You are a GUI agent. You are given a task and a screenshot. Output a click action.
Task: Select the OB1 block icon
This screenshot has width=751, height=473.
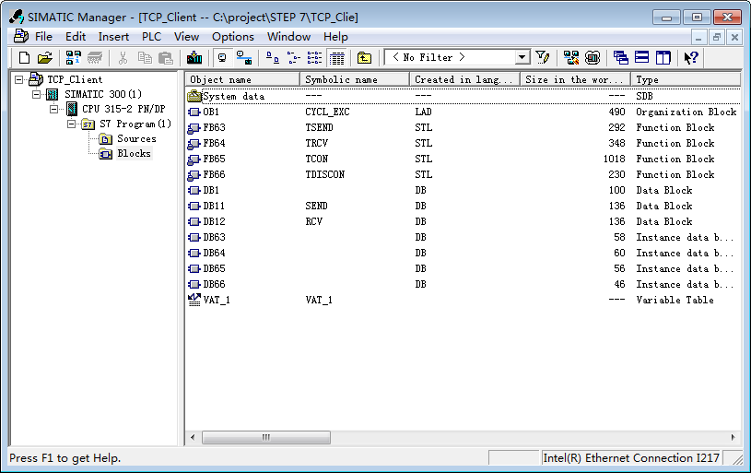click(194, 112)
